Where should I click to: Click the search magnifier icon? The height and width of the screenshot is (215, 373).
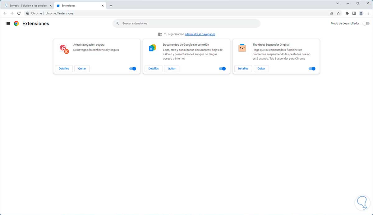click(x=117, y=23)
